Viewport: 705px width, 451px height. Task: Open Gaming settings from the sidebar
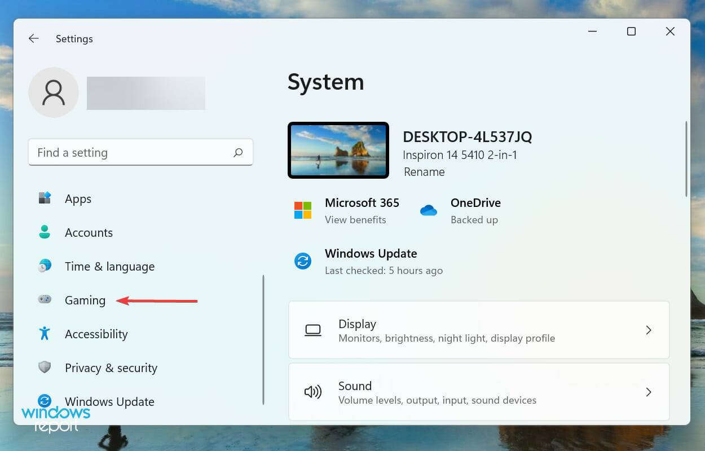[x=85, y=300]
